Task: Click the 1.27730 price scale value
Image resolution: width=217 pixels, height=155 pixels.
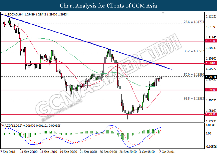Action: click(x=211, y=121)
